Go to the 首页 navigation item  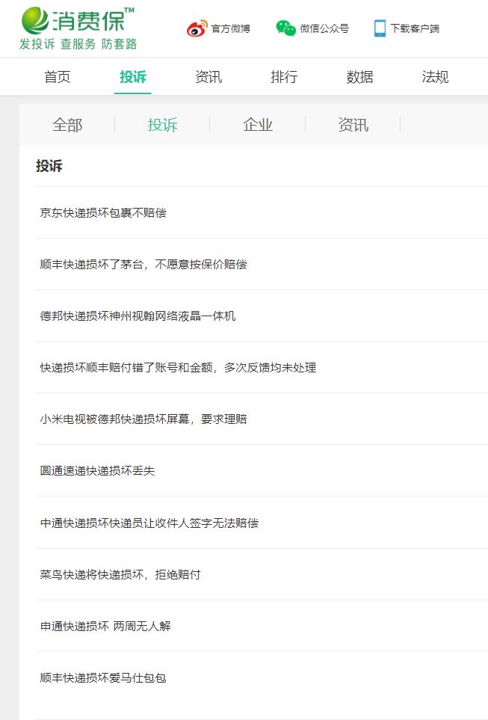pyautogui.click(x=58, y=77)
